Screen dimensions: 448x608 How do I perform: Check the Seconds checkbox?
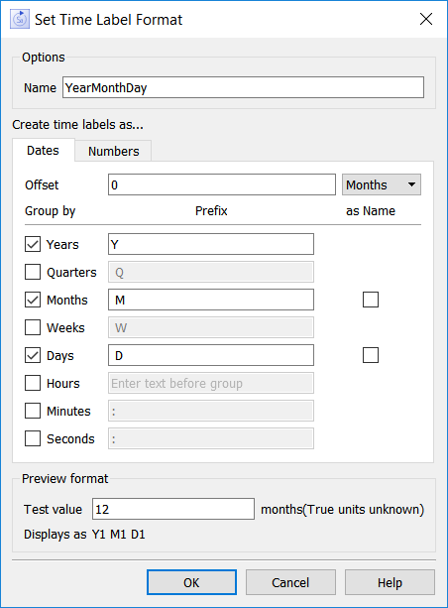coord(33,439)
